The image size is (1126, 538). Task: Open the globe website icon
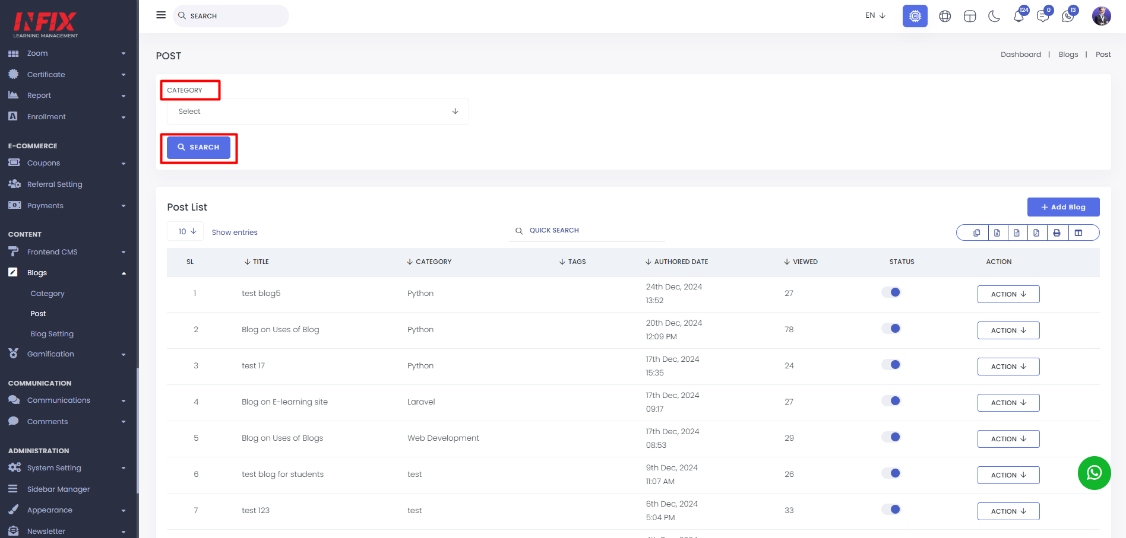(x=945, y=16)
